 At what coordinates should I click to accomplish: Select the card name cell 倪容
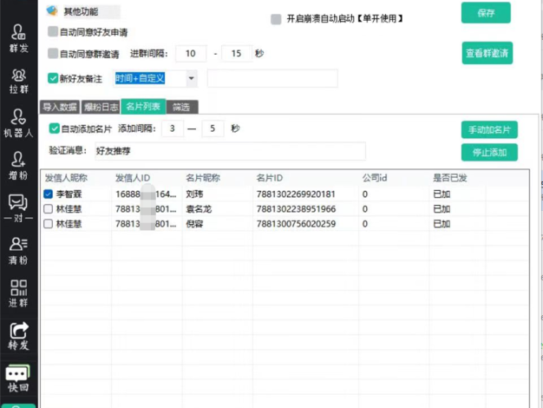[x=194, y=224]
